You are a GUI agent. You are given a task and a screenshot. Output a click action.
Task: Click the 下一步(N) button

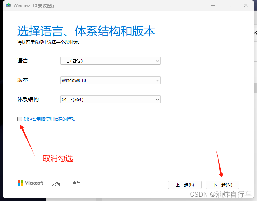223,185
